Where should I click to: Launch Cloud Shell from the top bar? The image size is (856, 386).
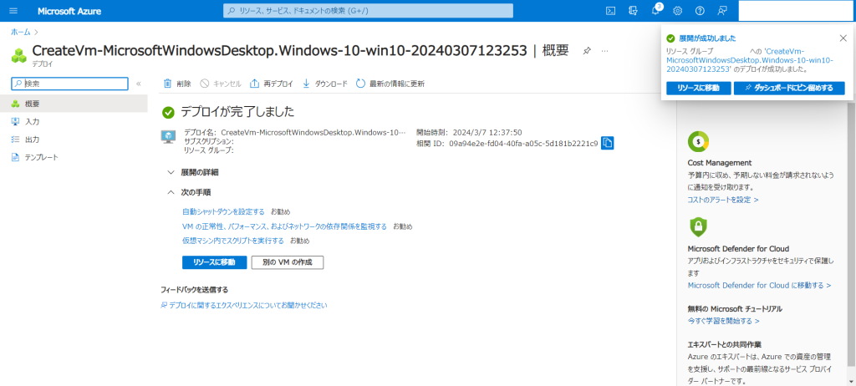tap(611, 11)
